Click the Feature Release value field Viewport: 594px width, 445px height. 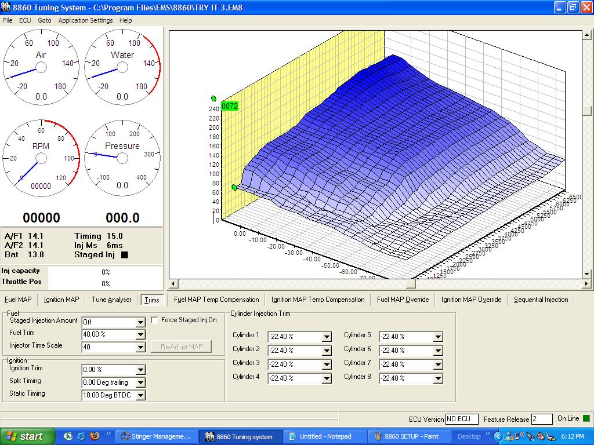pos(542,419)
